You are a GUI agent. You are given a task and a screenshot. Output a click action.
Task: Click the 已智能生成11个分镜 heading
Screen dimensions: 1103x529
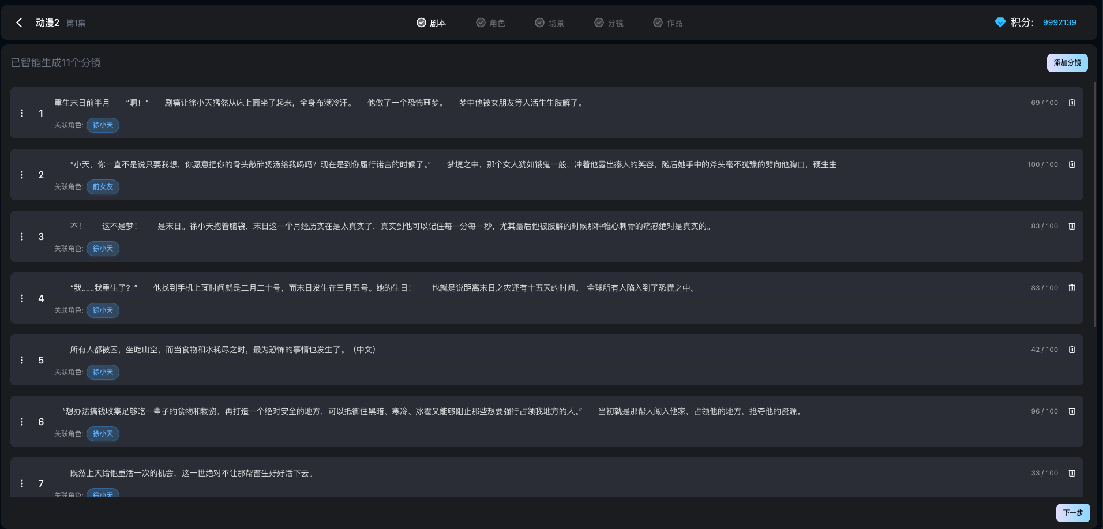tap(56, 62)
